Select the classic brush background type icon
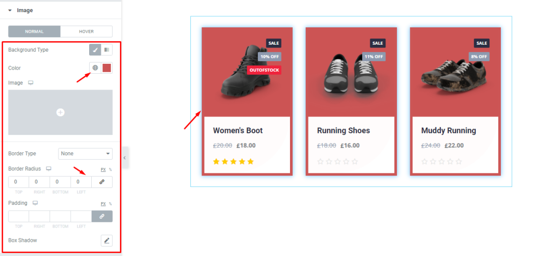 (95, 50)
